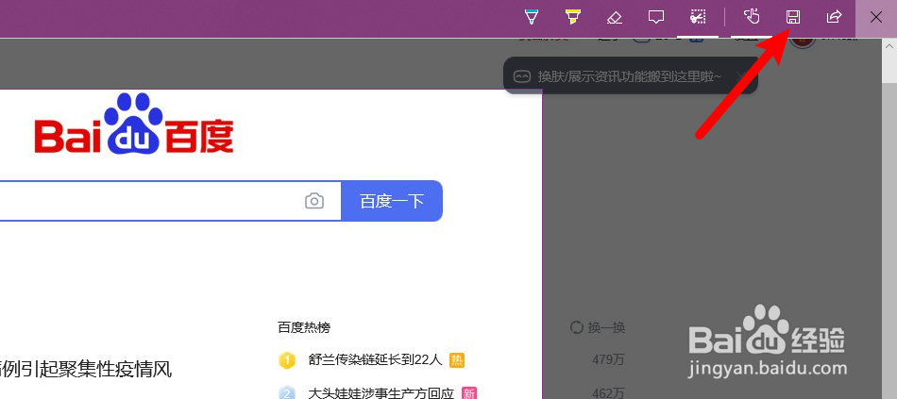Click 换一换 refresh link
Screen dimensions: 897x399
(x=598, y=327)
